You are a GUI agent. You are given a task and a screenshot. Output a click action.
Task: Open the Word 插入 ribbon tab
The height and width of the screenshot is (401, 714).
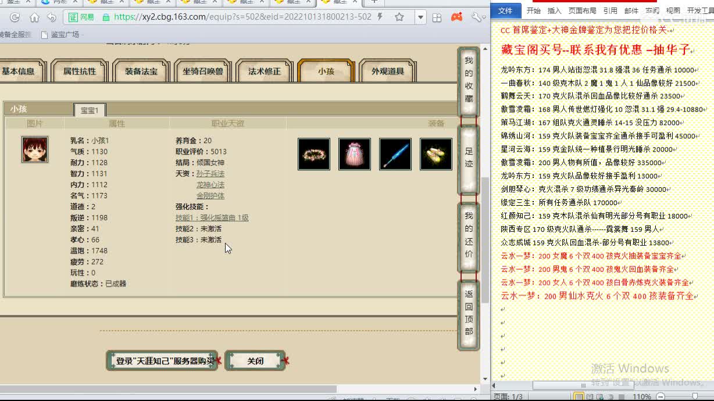[555, 10]
